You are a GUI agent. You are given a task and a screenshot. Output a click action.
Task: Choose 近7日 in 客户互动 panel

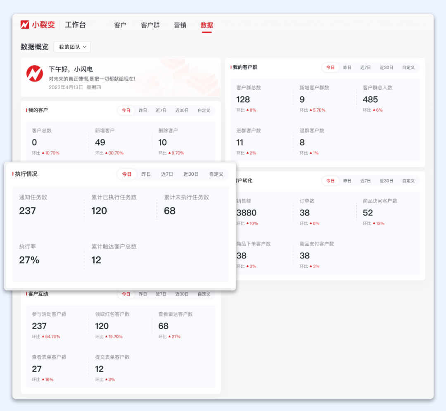click(161, 294)
